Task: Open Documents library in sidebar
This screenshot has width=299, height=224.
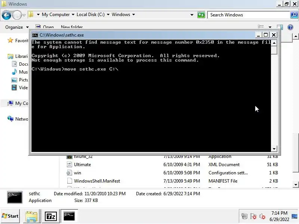Action: coord(20,64)
